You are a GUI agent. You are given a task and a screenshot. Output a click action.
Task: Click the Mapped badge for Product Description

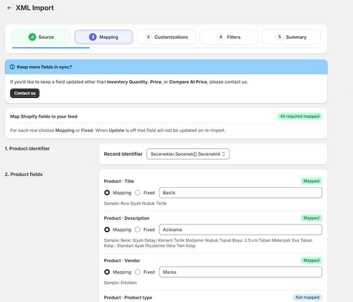pyautogui.click(x=311, y=218)
